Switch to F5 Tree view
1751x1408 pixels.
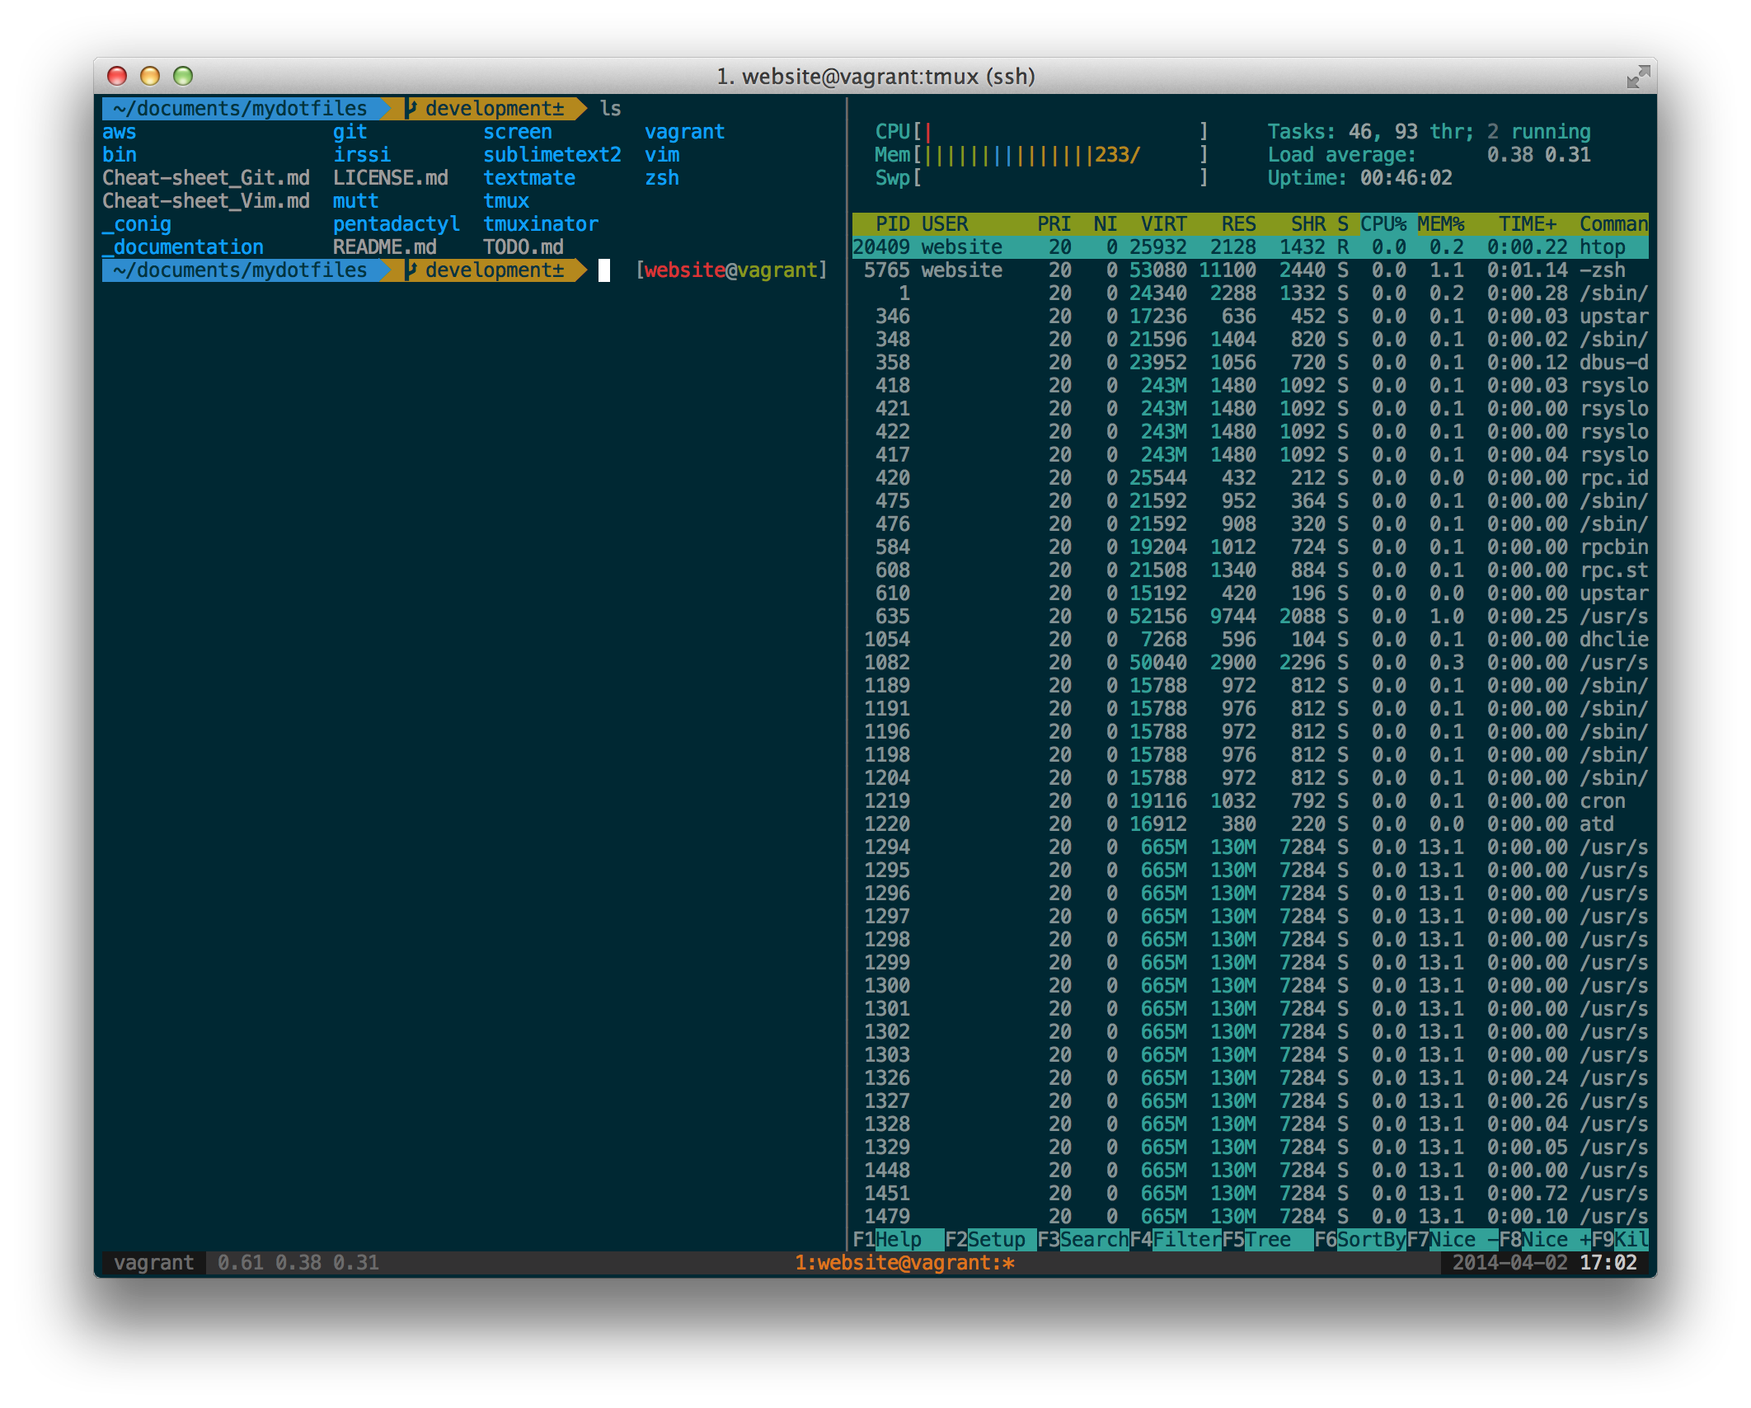click(x=1267, y=1239)
